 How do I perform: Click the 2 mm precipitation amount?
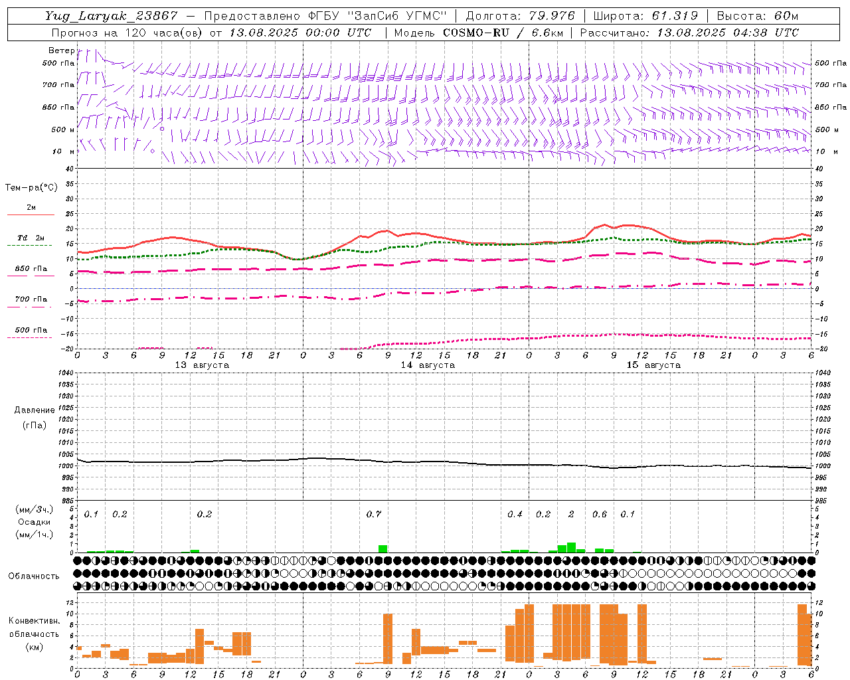click(x=571, y=515)
